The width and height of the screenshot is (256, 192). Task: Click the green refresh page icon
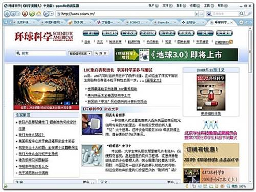point(32,14)
